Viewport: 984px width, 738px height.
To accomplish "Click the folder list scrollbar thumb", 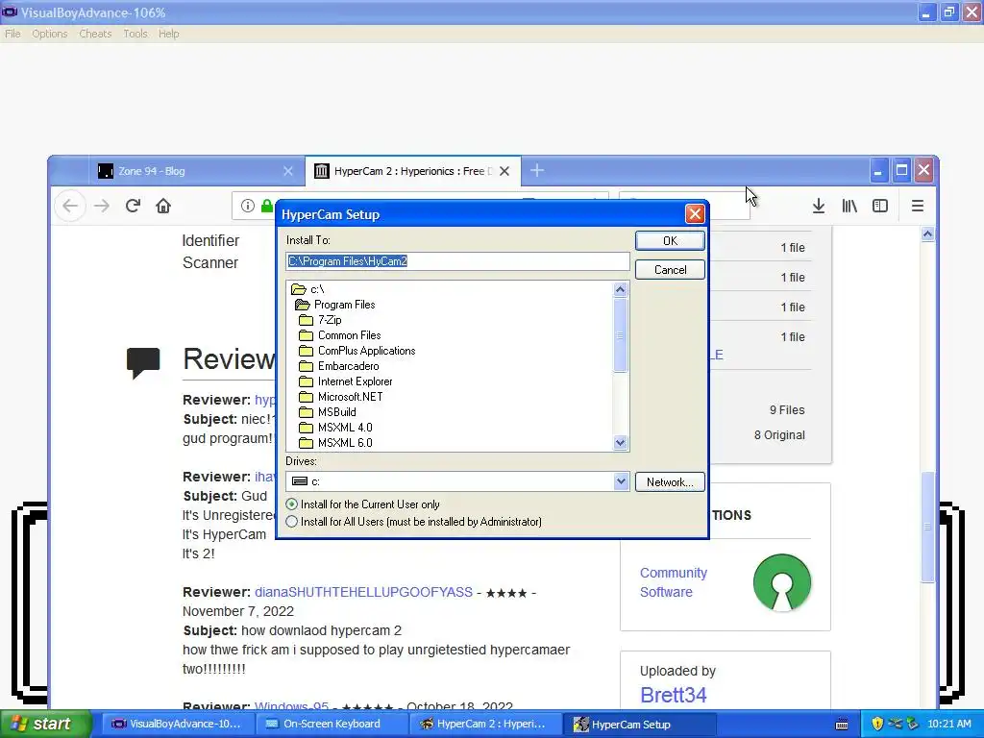I will click(x=620, y=335).
